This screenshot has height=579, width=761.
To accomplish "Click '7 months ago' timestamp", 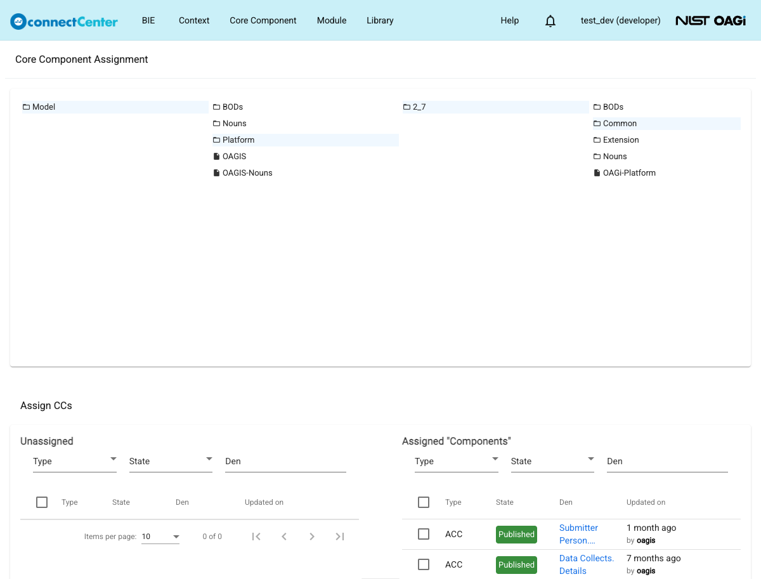I will (653, 558).
